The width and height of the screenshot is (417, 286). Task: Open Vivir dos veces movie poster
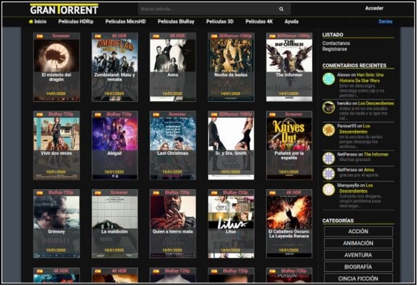57,145
